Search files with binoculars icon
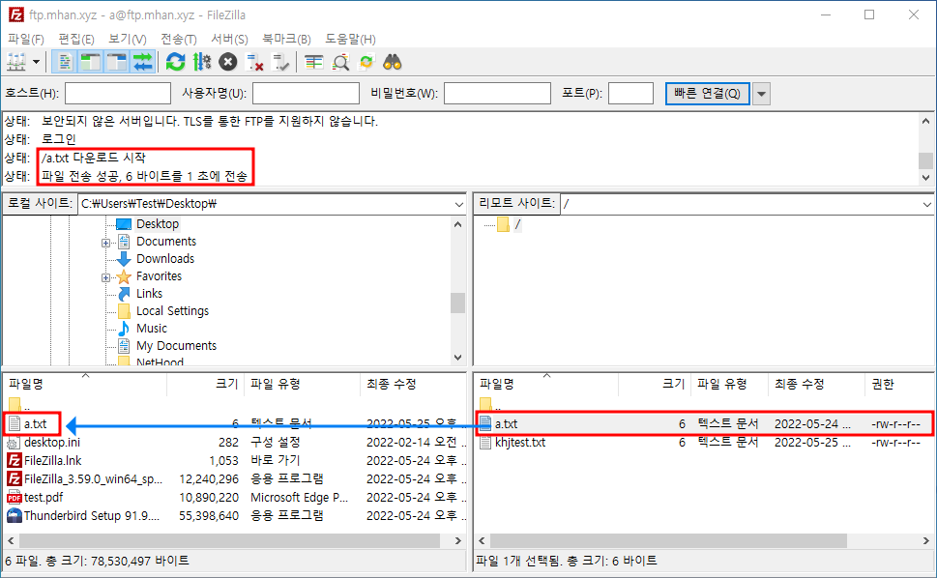Image resolution: width=937 pixels, height=578 pixels. (x=392, y=62)
